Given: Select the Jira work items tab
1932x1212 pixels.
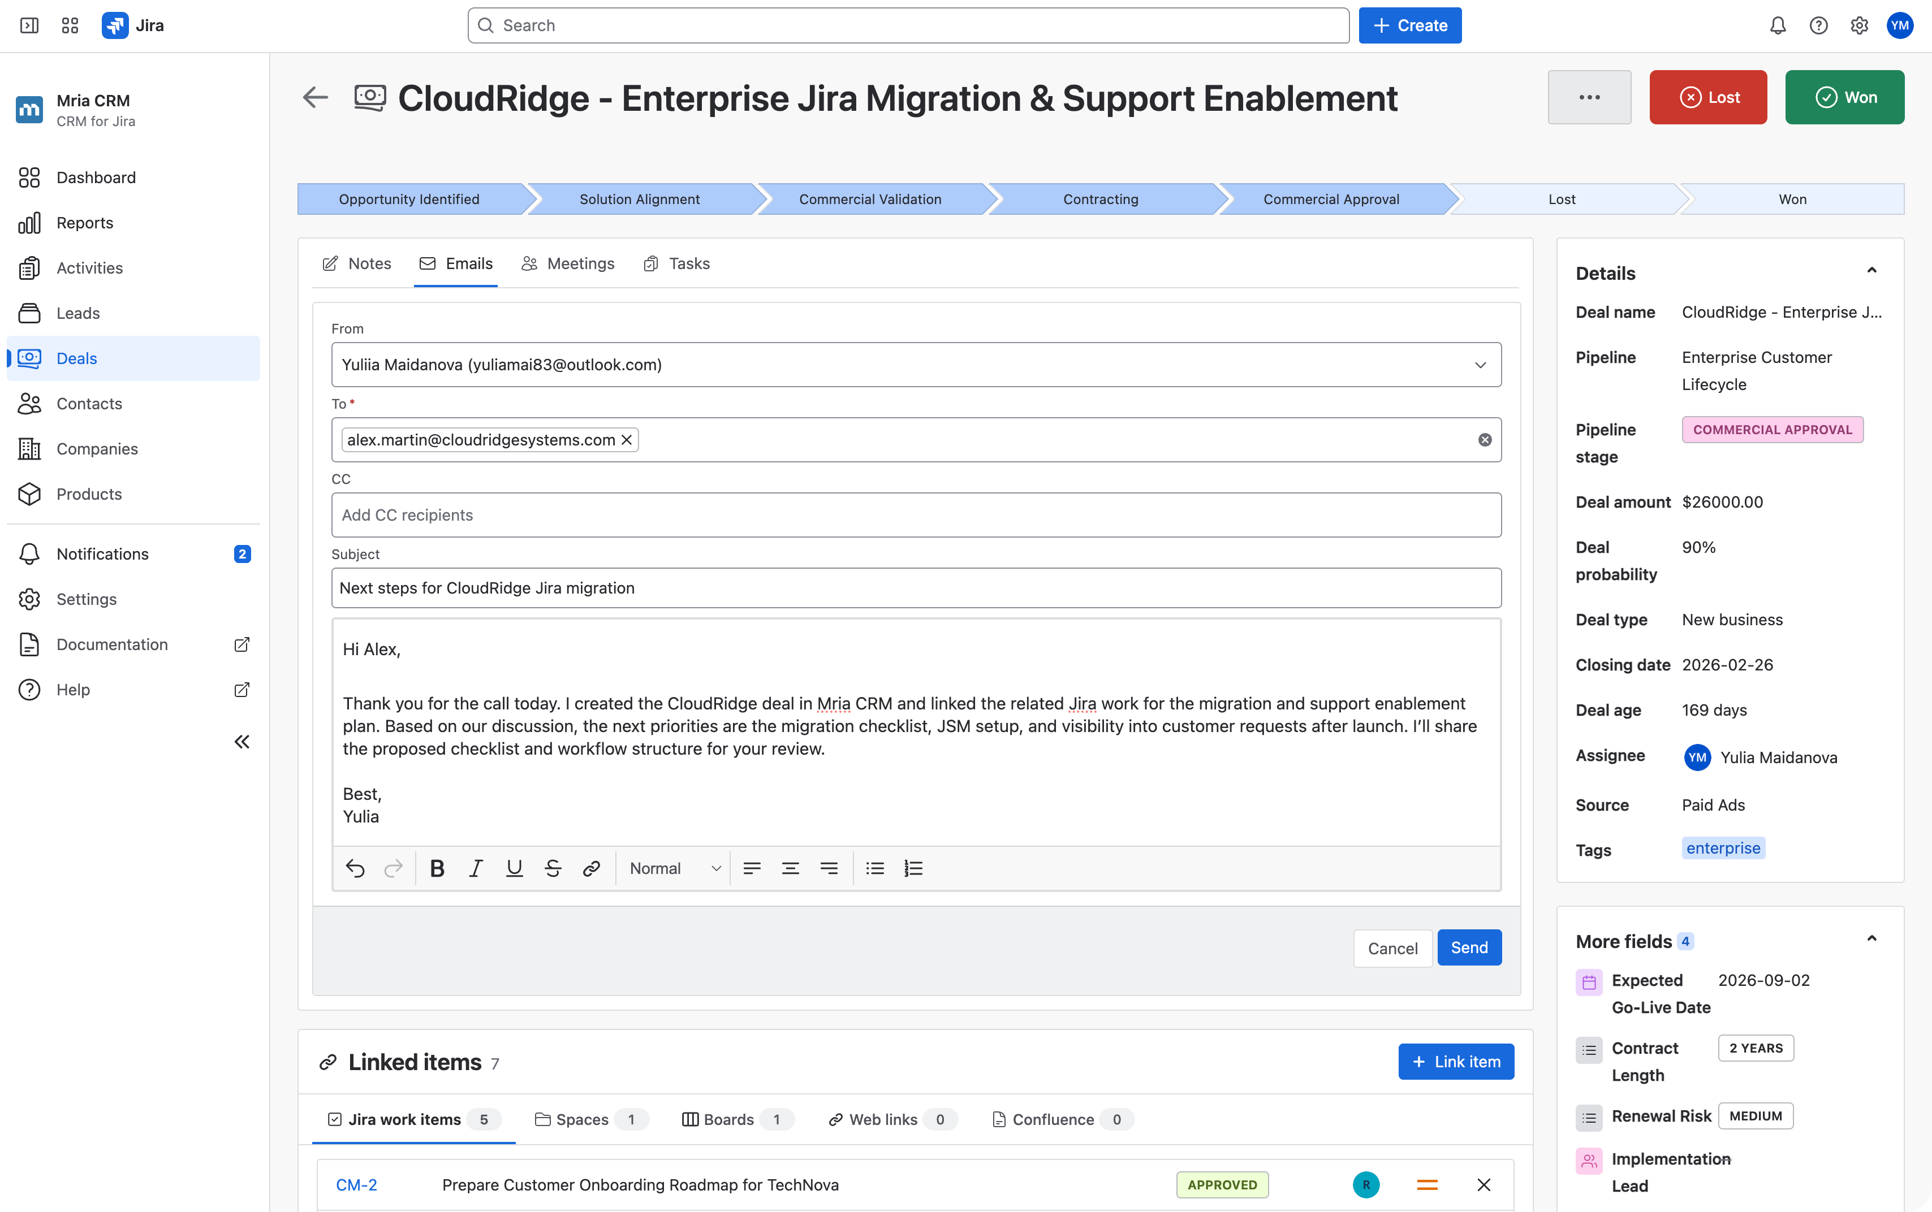Looking at the screenshot, I should coord(414,1119).
